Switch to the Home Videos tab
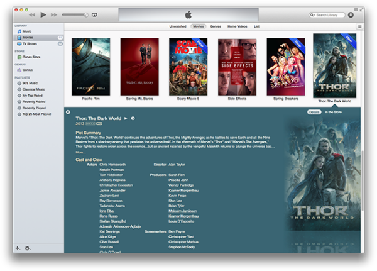 click(x=238, y=26)
